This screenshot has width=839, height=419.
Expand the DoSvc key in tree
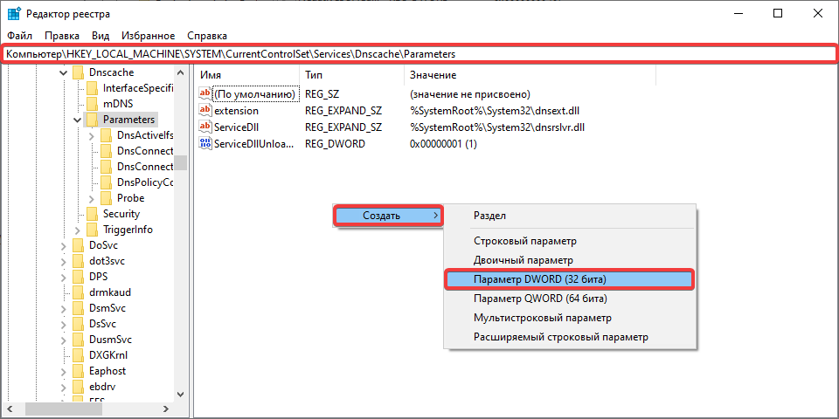pyautogui.click(x=64, y=245)
